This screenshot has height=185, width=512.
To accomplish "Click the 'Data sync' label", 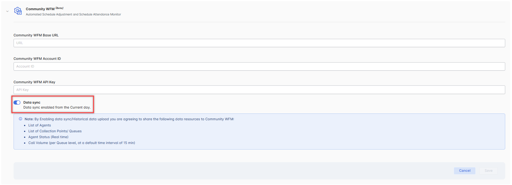I will click(32, 103).
